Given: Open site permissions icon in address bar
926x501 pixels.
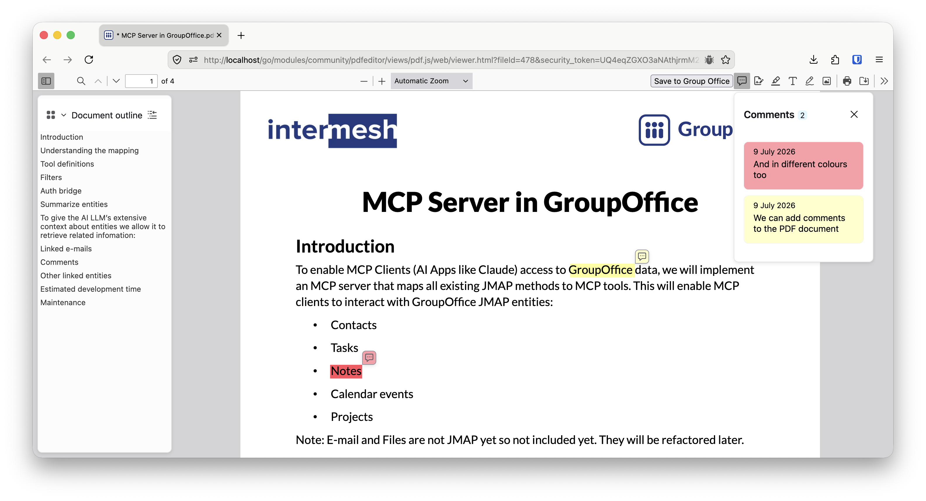Looking at the screenshot, I should (193, 60).
